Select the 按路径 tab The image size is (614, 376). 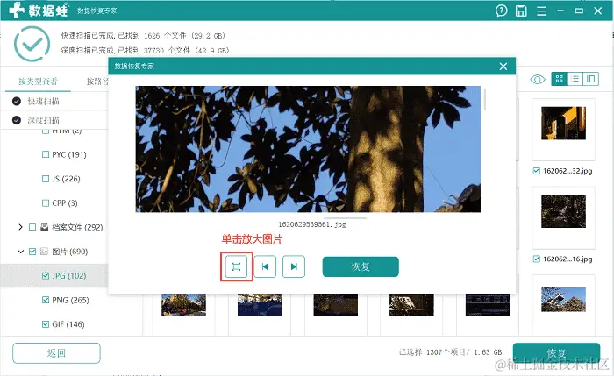coord(97,82)
